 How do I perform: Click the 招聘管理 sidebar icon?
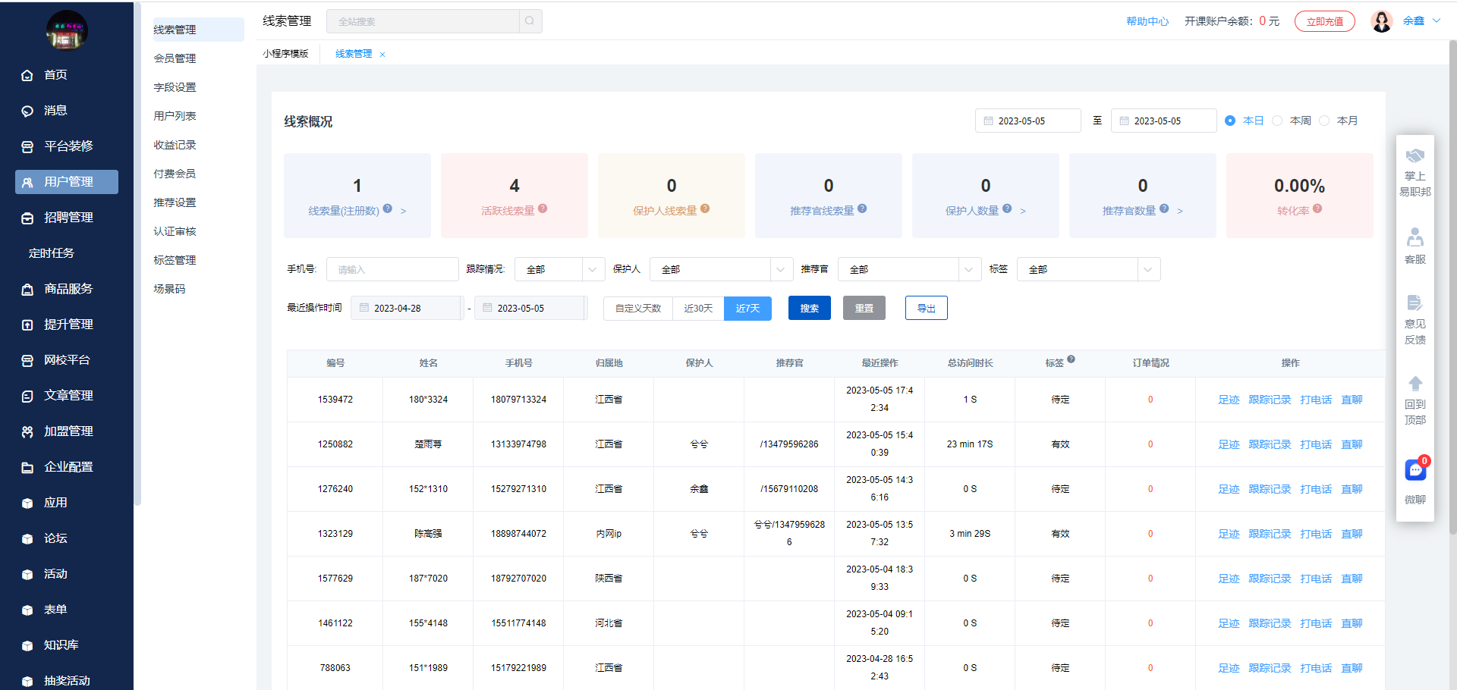point(27,218)
